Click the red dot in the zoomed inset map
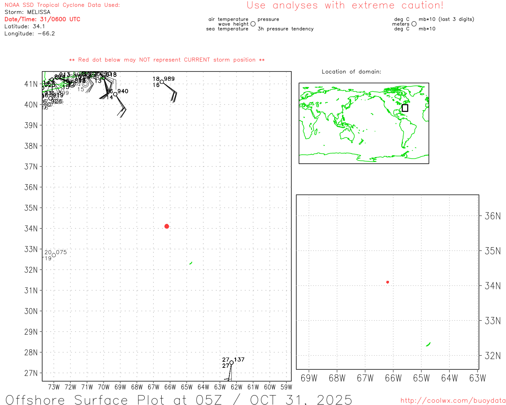The image size is (506, 405). coord(387,282)
